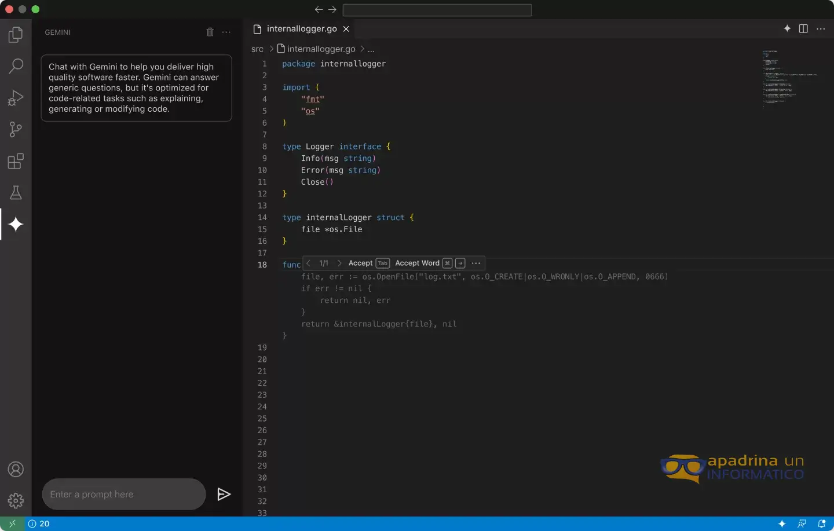Show the 20 problems info in status bar
The height and width of the screenshot is (531, 834).
click(39, 523)
